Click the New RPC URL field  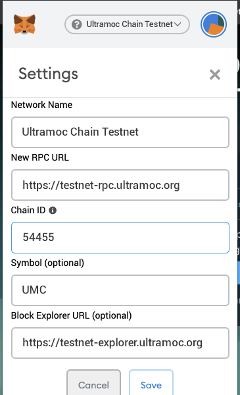click(x=120, y=185)
